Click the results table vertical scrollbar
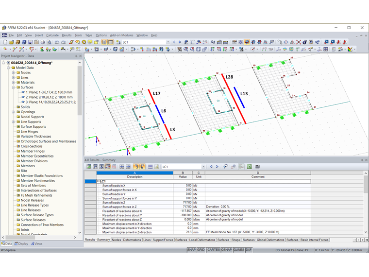The image size is (369, 277). coord(366,184)
